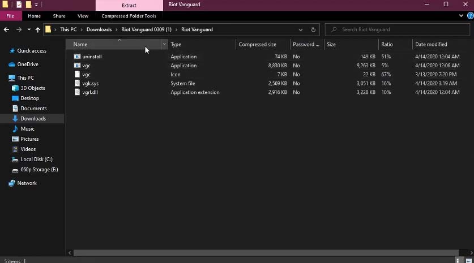Click Riot Vanguard 0309 (1) breadcrumb

pos(146,29)
